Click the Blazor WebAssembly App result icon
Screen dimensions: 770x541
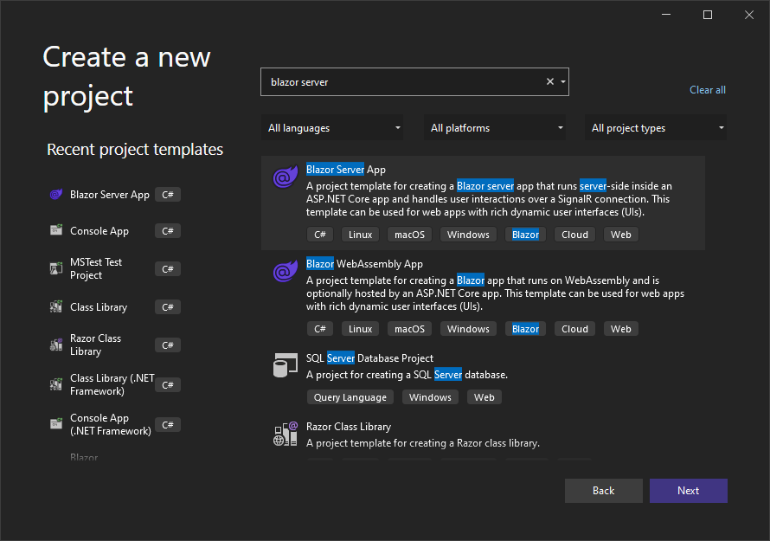coord(286,271)
